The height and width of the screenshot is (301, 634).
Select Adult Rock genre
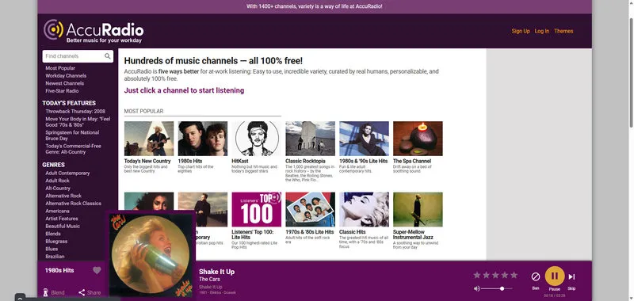[57, 181]
